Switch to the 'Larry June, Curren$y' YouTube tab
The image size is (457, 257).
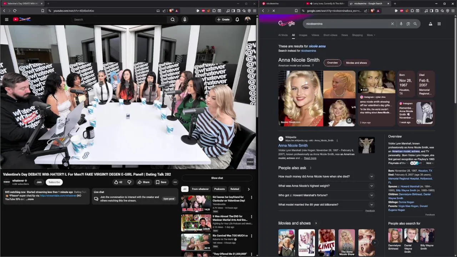(x=326, y=4)
